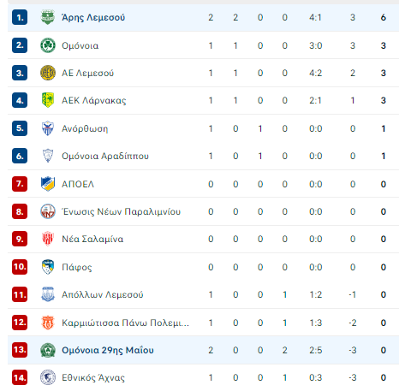This screenshot has width=399, height=391.
Task: Click the ΑΕΚ Λάρνακας shield crest
Action: [48, 100]
